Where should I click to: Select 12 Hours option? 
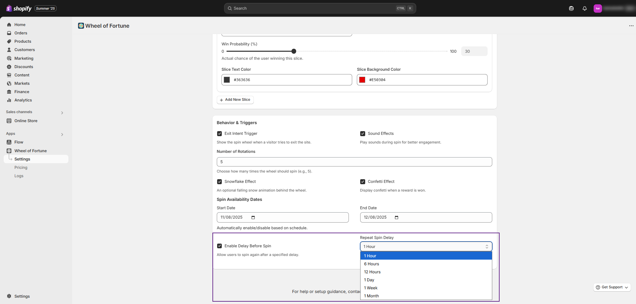(426, 272)
